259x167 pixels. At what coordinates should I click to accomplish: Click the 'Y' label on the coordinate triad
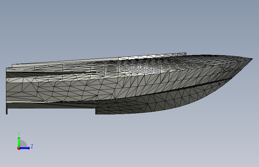[x=19, y=134]
